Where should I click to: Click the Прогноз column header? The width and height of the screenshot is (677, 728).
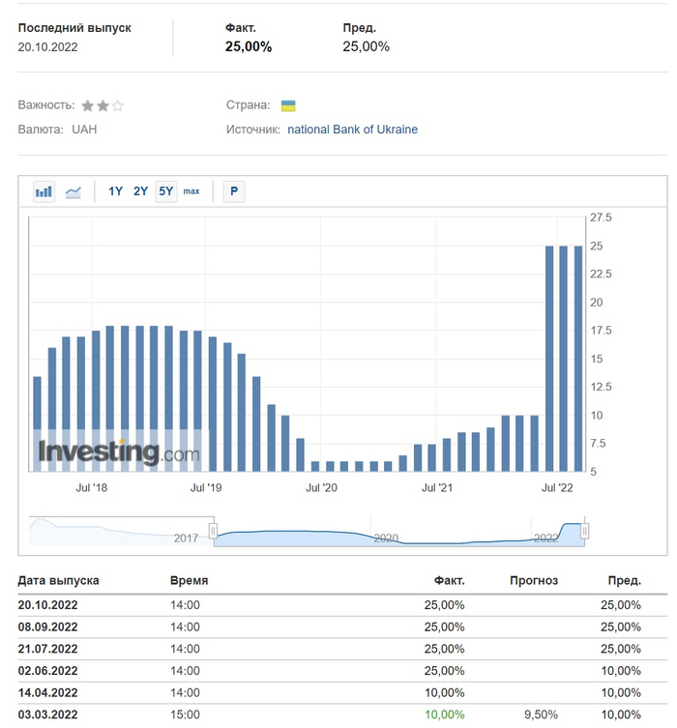(534, 580)
